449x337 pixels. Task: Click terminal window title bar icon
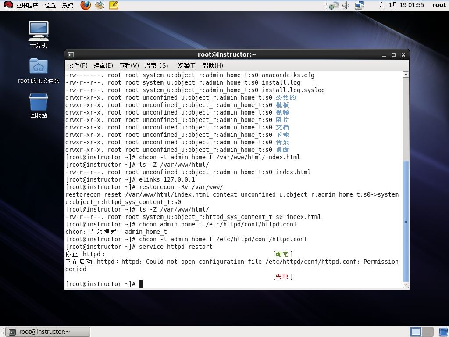pyautogui.click(x=71, y=55)
